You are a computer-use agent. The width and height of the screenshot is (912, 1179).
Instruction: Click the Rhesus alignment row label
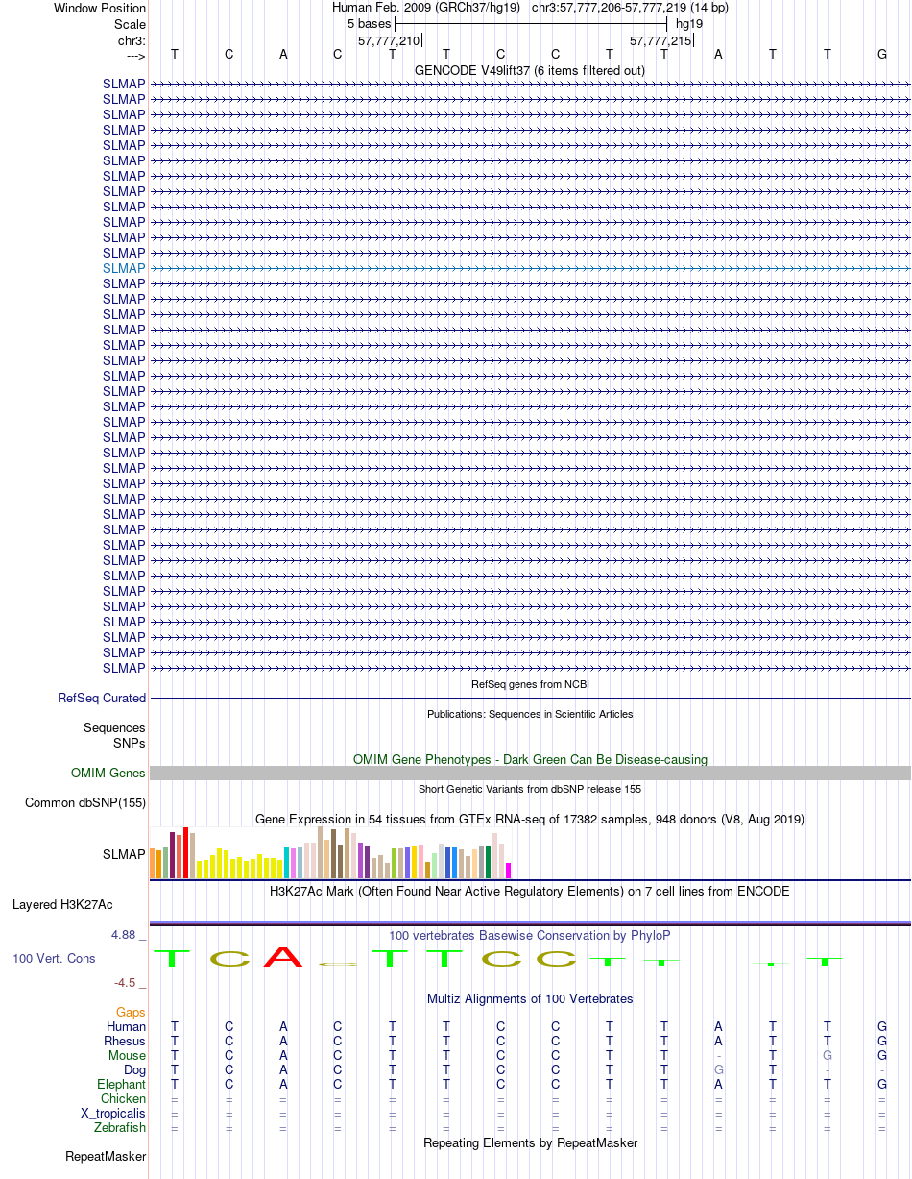(125, 1041)
